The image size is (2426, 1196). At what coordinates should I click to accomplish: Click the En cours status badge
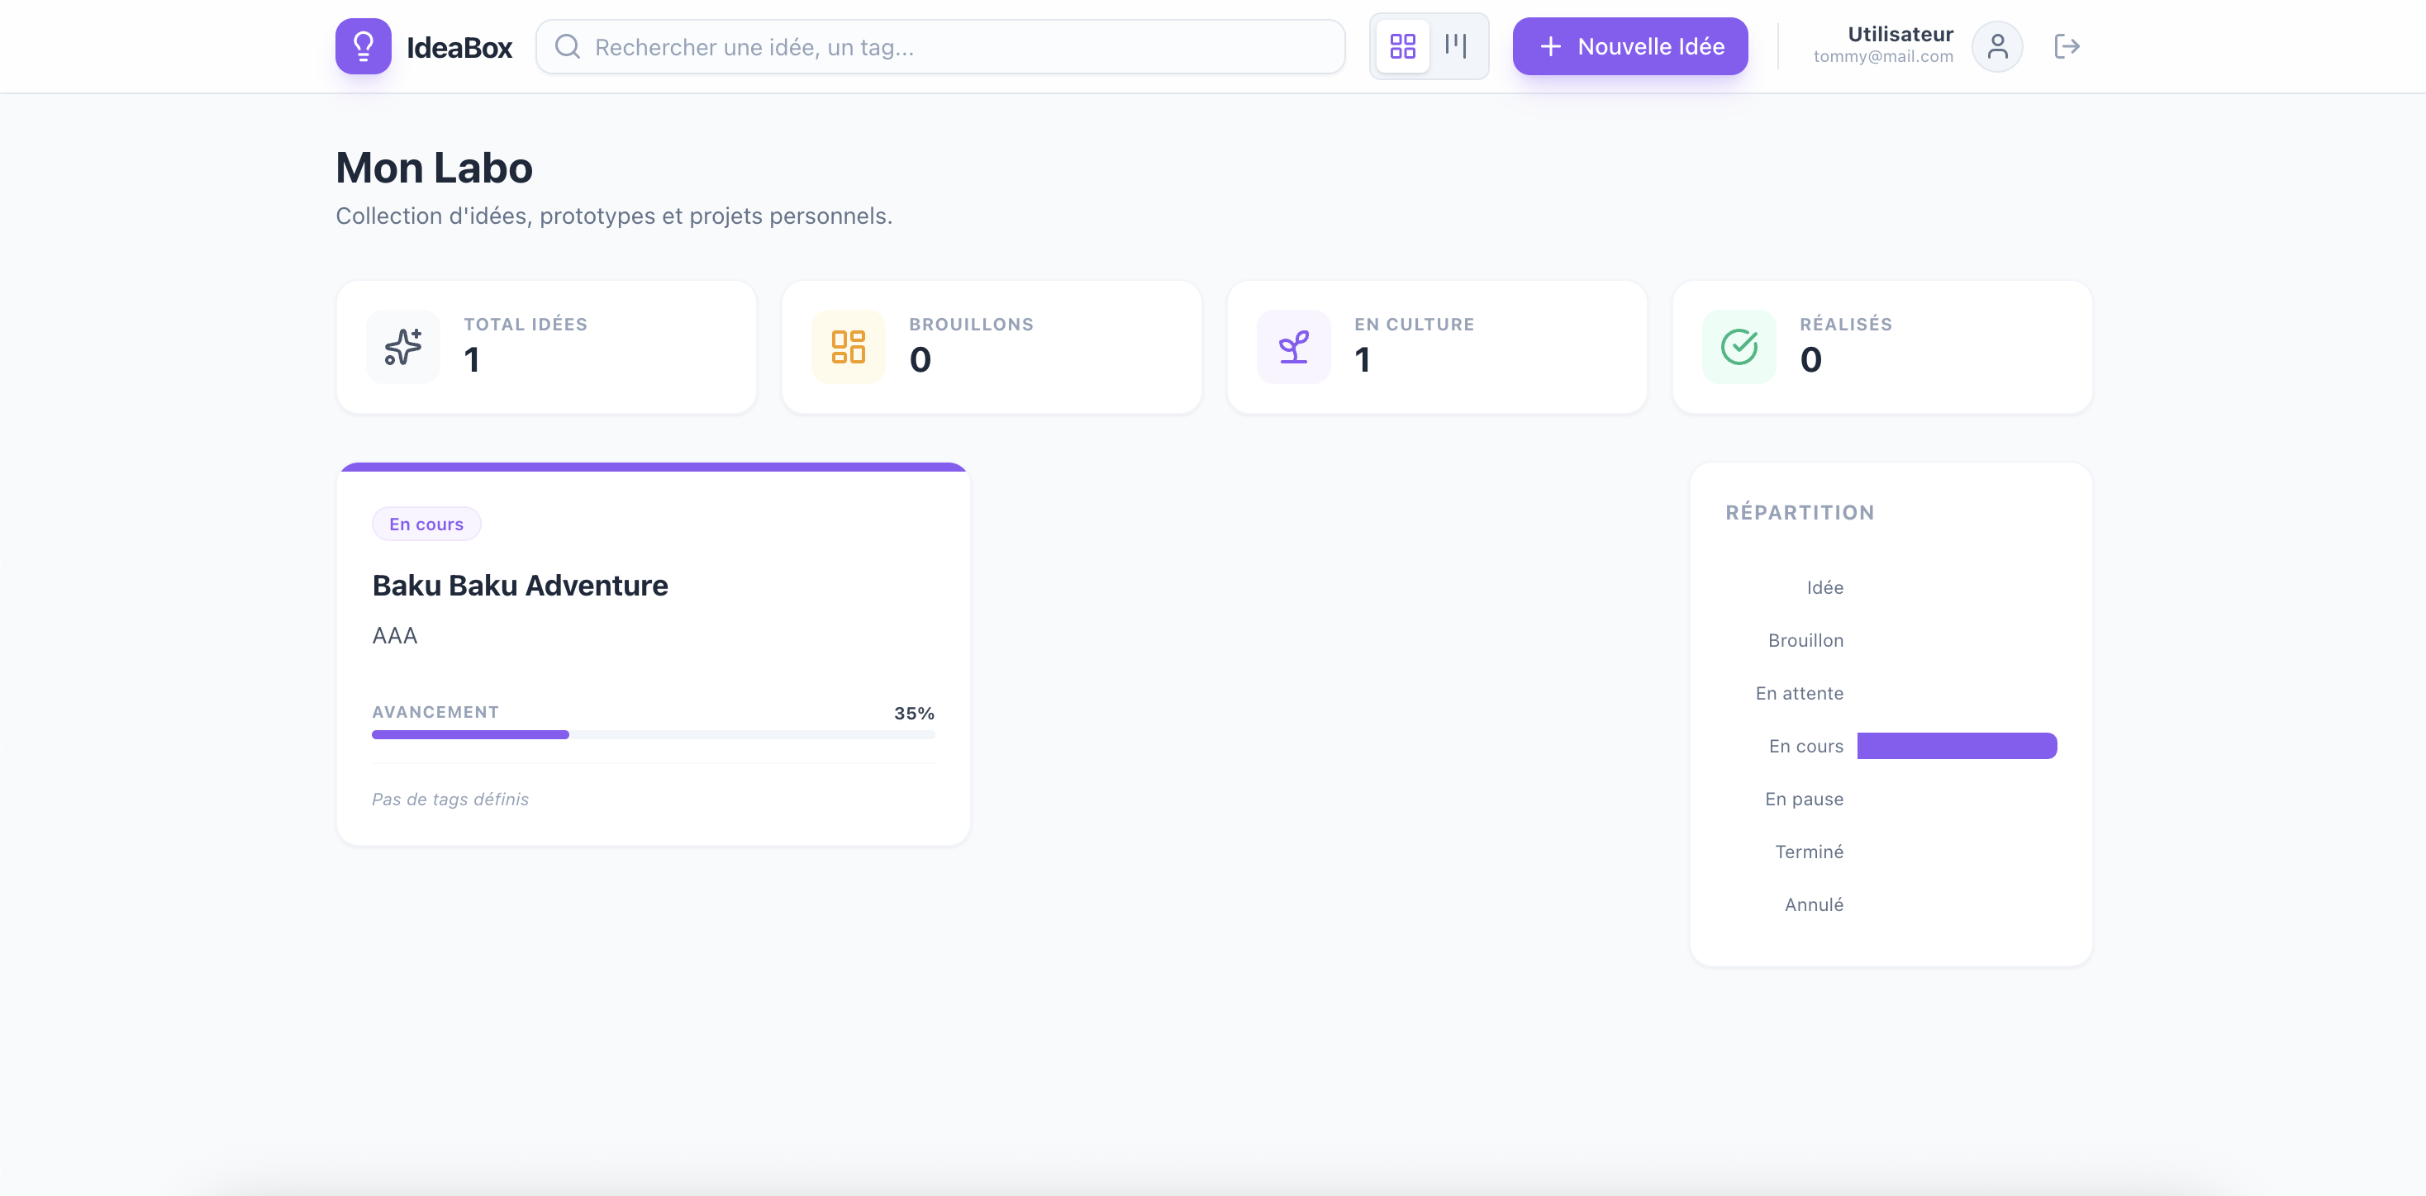426,524
